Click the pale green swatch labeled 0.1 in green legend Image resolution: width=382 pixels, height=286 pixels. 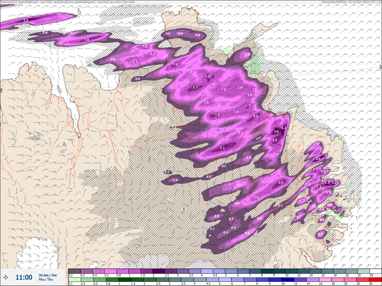tap(75, 280)
